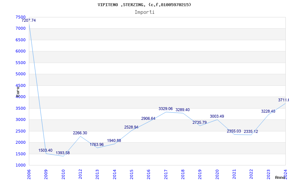
Task: Click y-axis value 2500
Action: coord(21,131)
